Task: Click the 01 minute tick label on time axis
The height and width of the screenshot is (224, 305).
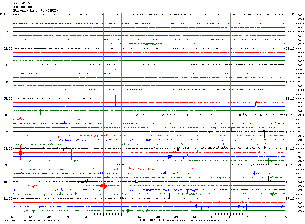Action: (x=31, y=217)
